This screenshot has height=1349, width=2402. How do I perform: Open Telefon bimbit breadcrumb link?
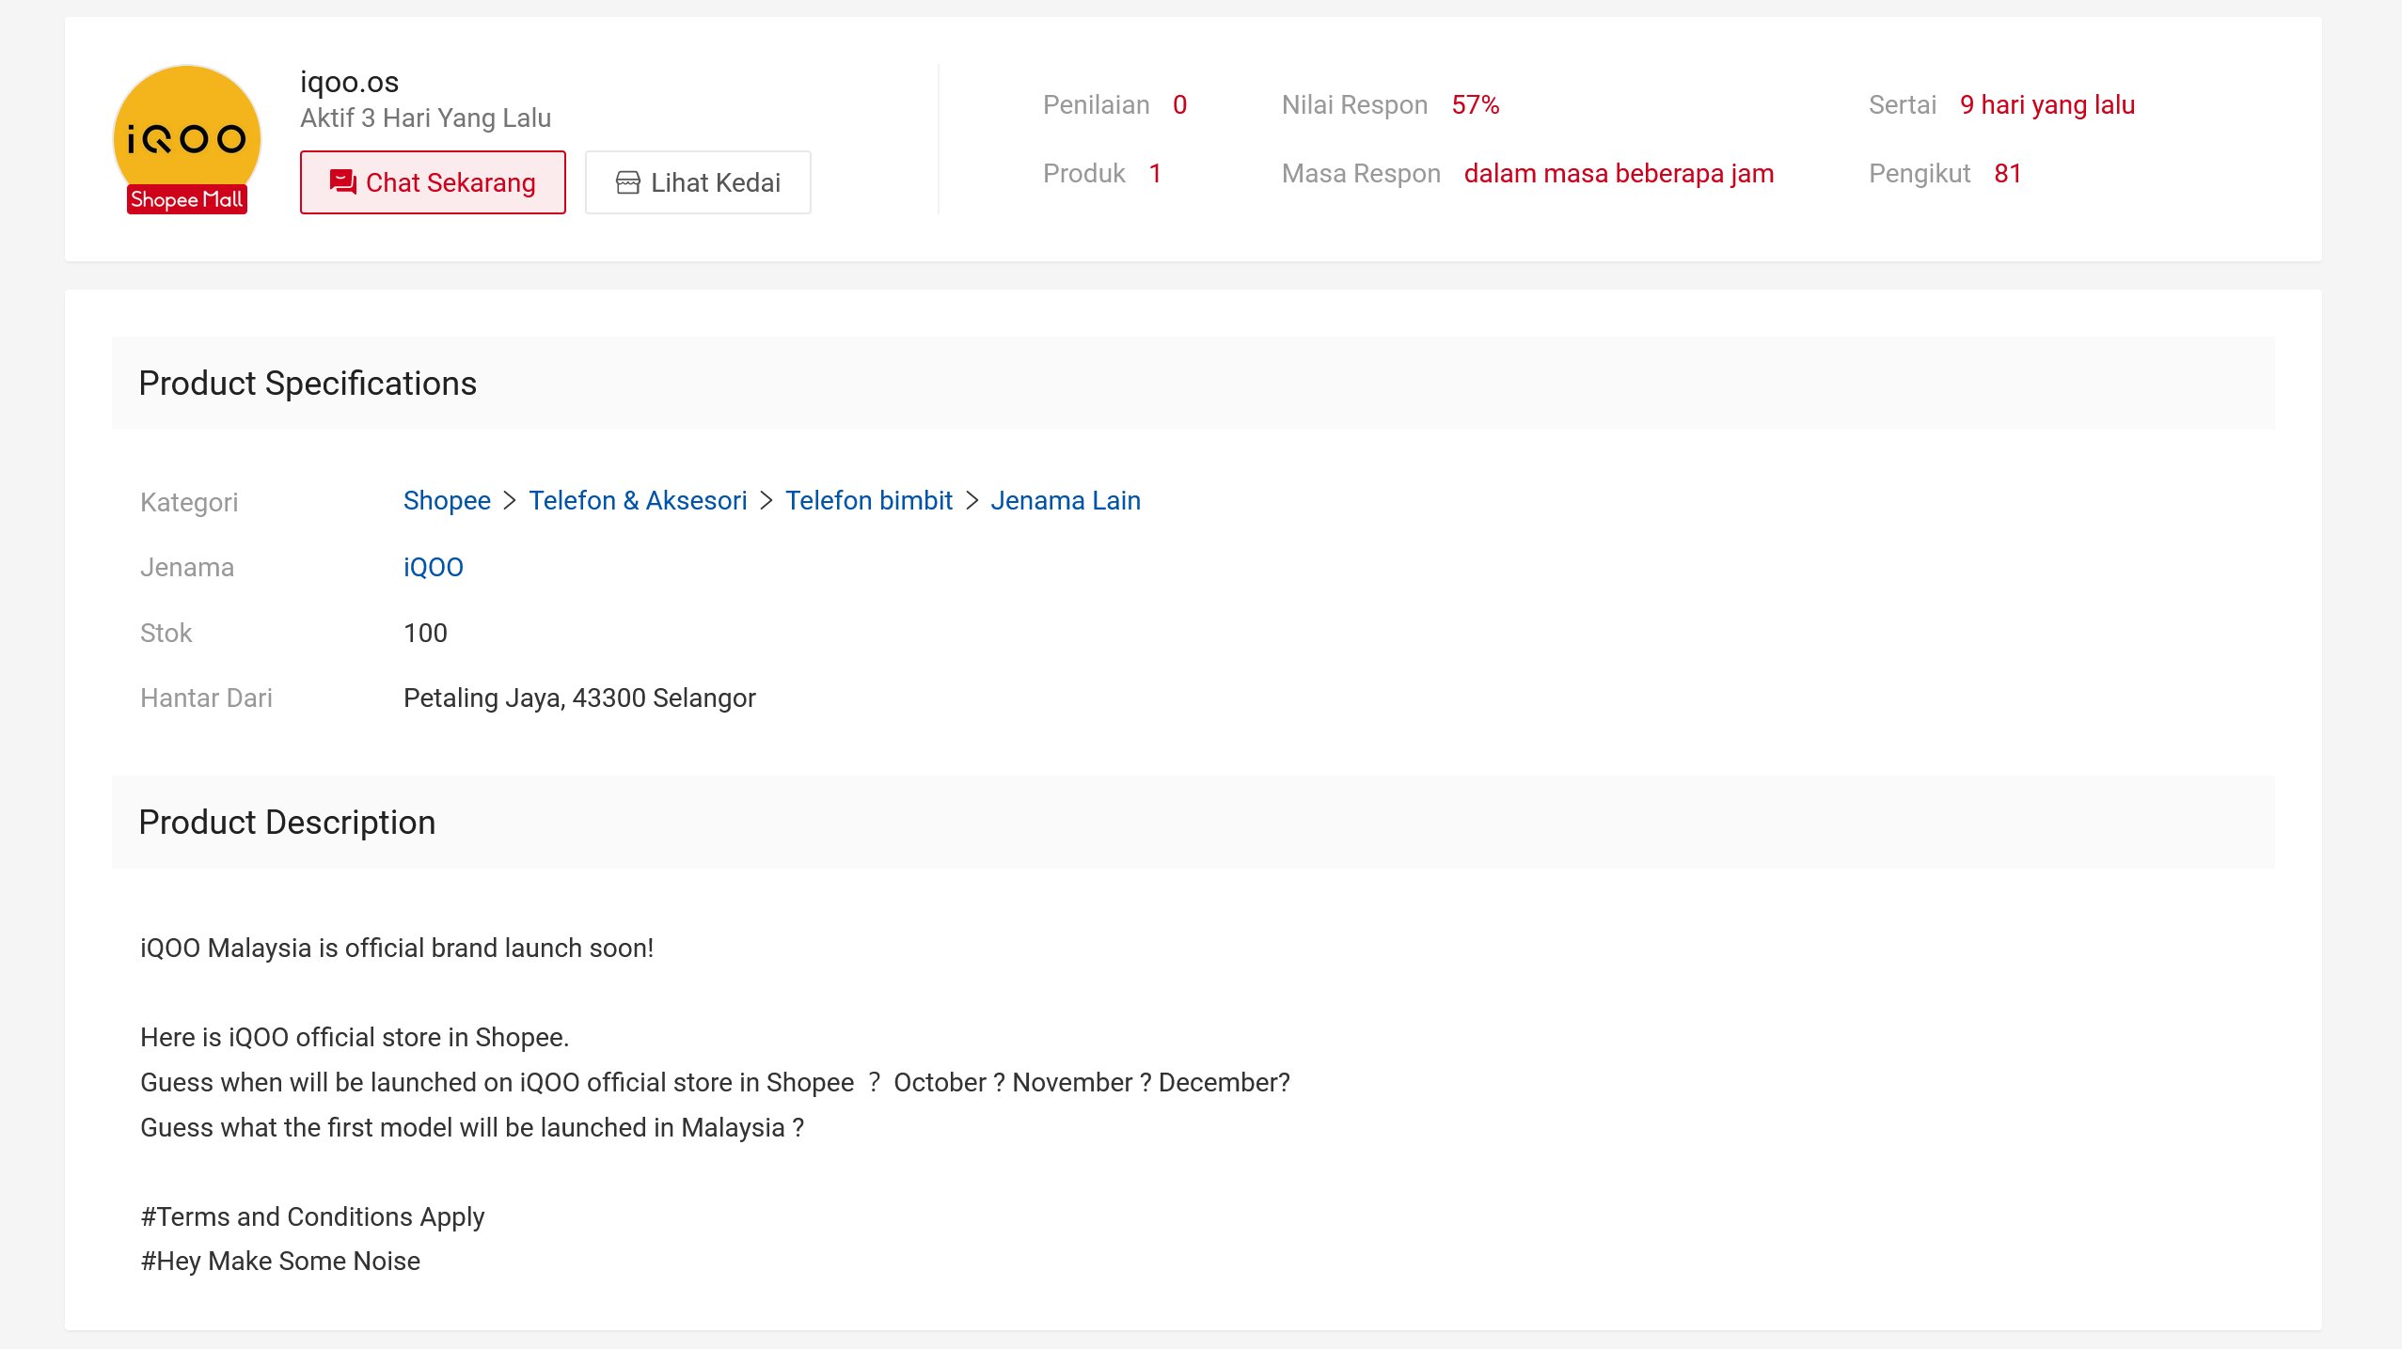click(x=869, y=501)
